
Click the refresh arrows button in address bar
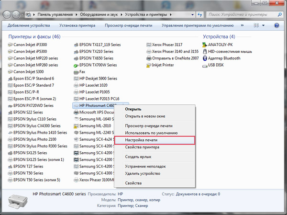[200, 14]
